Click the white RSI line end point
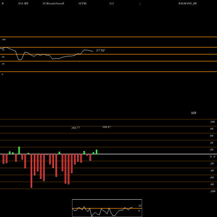Viewport: 217px width, 217px height. pos(93,51)
